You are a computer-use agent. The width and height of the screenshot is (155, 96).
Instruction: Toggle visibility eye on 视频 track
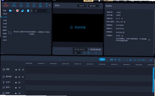click(19, 70)
